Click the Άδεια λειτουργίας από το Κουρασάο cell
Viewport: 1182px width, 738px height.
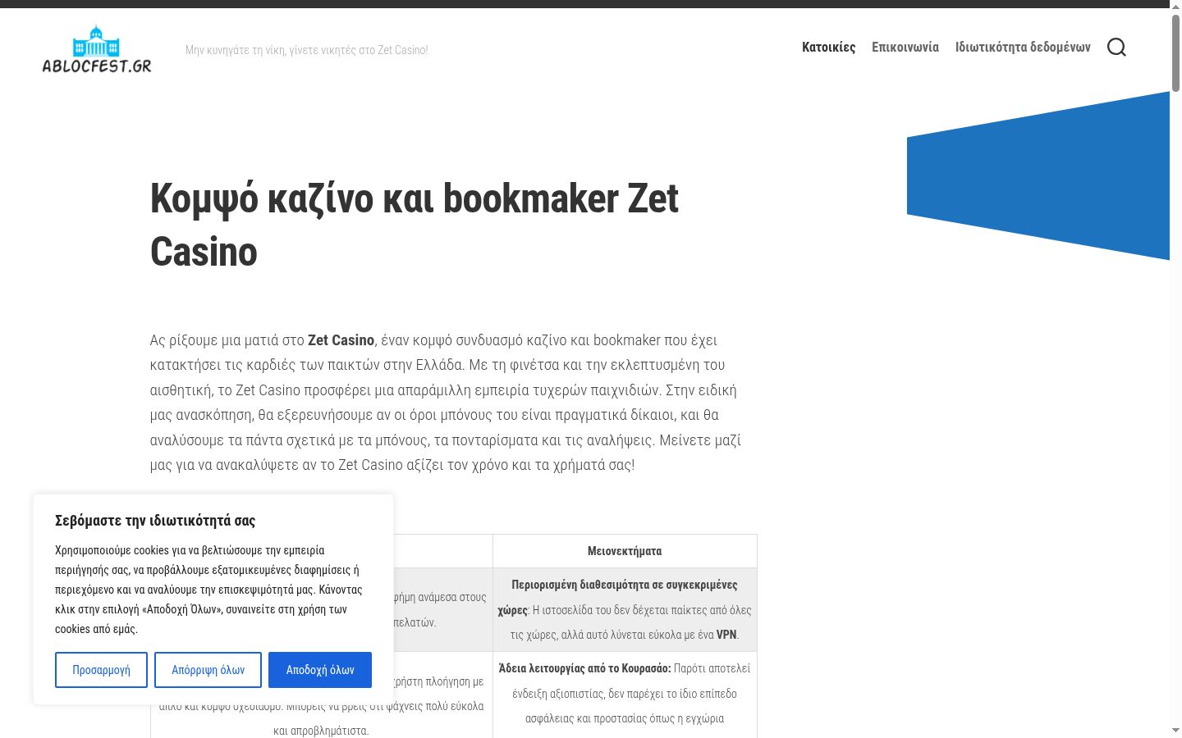click(625, 695)
